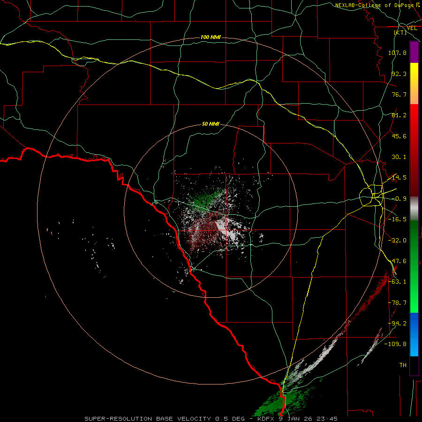Select the 92.3 velocity scale value
The height and width of the screenshot is (422, 422).
[399, 74]
